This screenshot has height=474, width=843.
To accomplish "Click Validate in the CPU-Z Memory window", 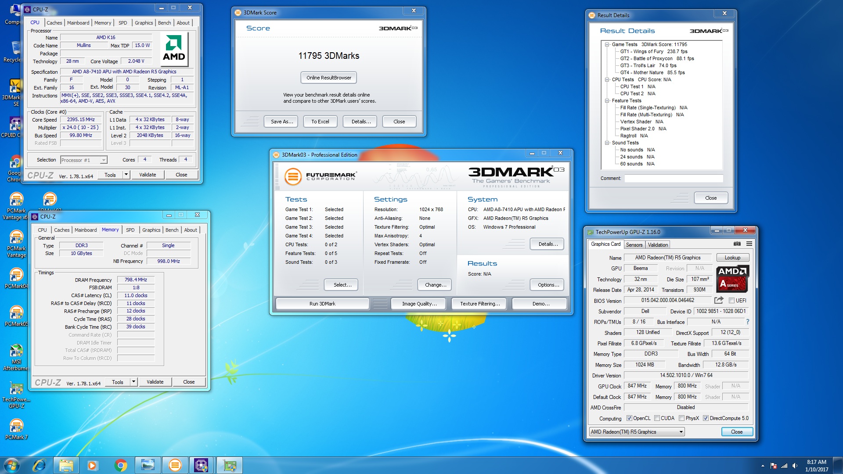I will pos(155,382).
